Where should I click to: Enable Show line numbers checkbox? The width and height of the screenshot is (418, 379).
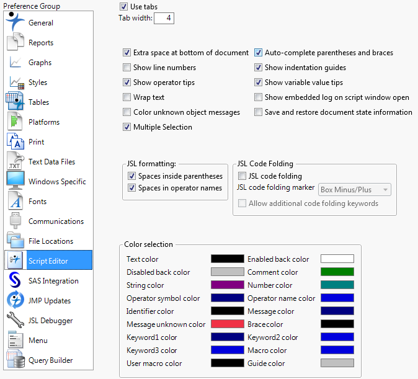pyautogui.click(x=127, y=68)
